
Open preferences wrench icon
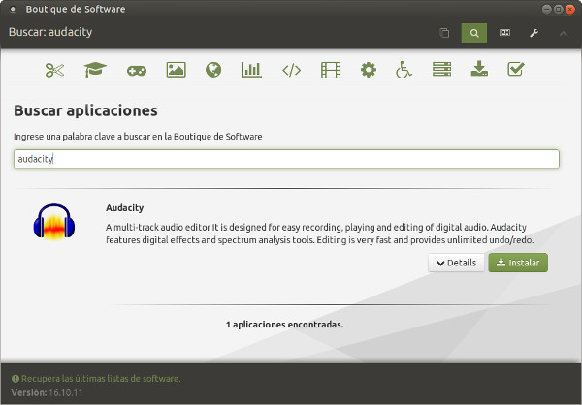tap(533, 33)
